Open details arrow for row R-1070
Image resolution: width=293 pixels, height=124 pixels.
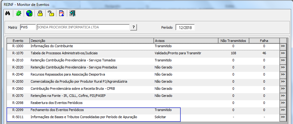point(283,53)
